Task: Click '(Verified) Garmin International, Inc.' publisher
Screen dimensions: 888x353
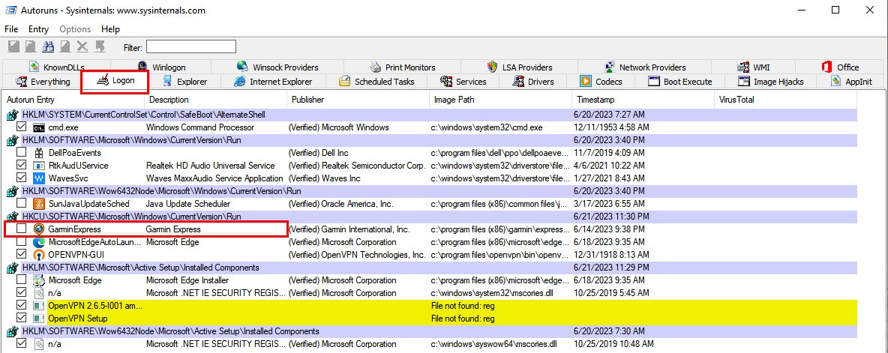Action: 349,229
